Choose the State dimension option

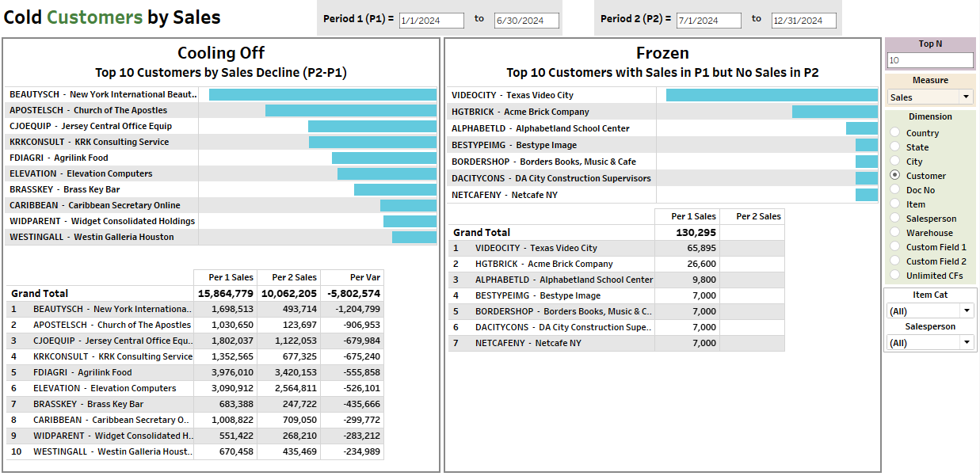[x=895, y=147]
